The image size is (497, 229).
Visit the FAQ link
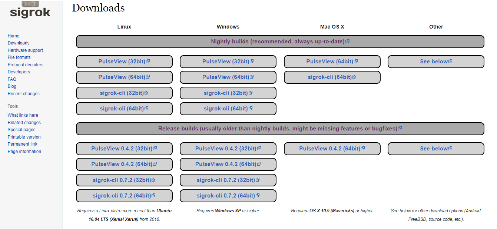coord(12,79)
